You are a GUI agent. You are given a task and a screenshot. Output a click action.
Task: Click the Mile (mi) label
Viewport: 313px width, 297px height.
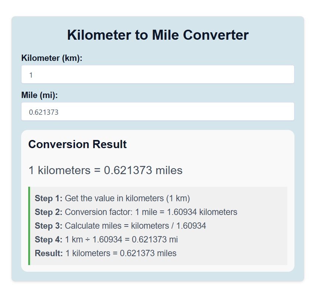(35, 95)
